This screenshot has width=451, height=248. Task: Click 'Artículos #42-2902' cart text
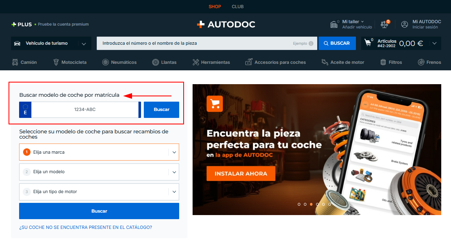pos(386,44)
